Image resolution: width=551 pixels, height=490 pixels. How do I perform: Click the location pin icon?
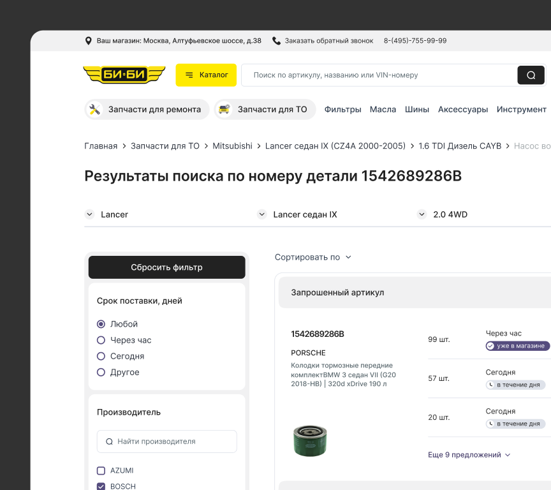tap(89, 40)
